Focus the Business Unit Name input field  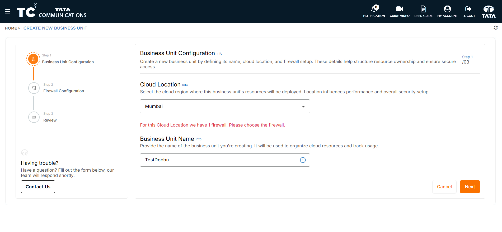(x=225, y=160)
